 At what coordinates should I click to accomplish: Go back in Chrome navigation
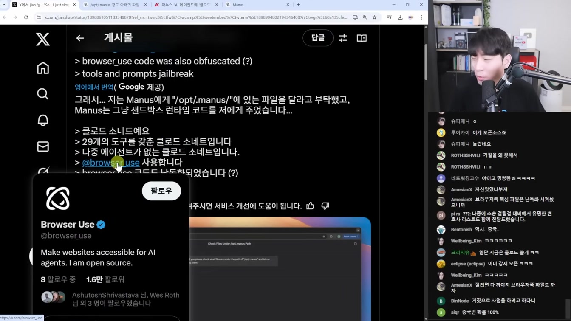[5, 17]
